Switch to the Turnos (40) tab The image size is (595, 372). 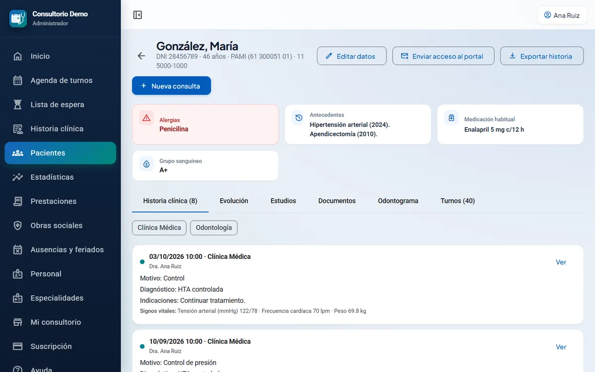coord(458,201)
